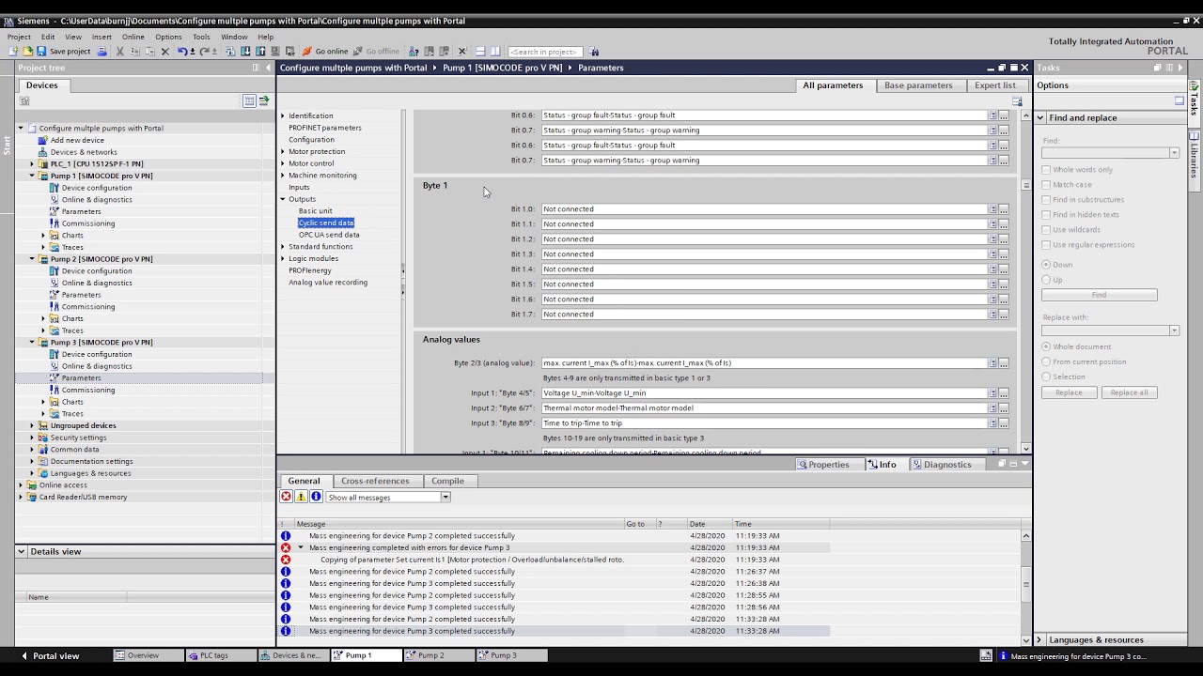Image resolution: width=1203 pixels, height=676 pixels.
Task: Collapse the Pump 1 [SIMOCODE pro V PN] tree node
Action: tap(32, 176)
